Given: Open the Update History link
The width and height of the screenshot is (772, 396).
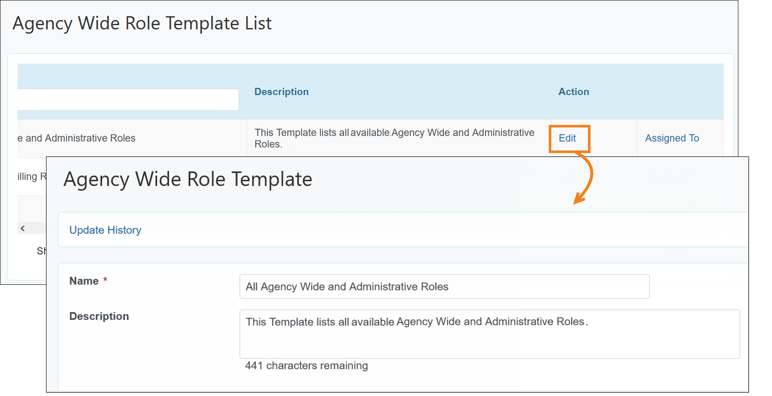Looking at the screenshot, I should [x=105, y=230].
